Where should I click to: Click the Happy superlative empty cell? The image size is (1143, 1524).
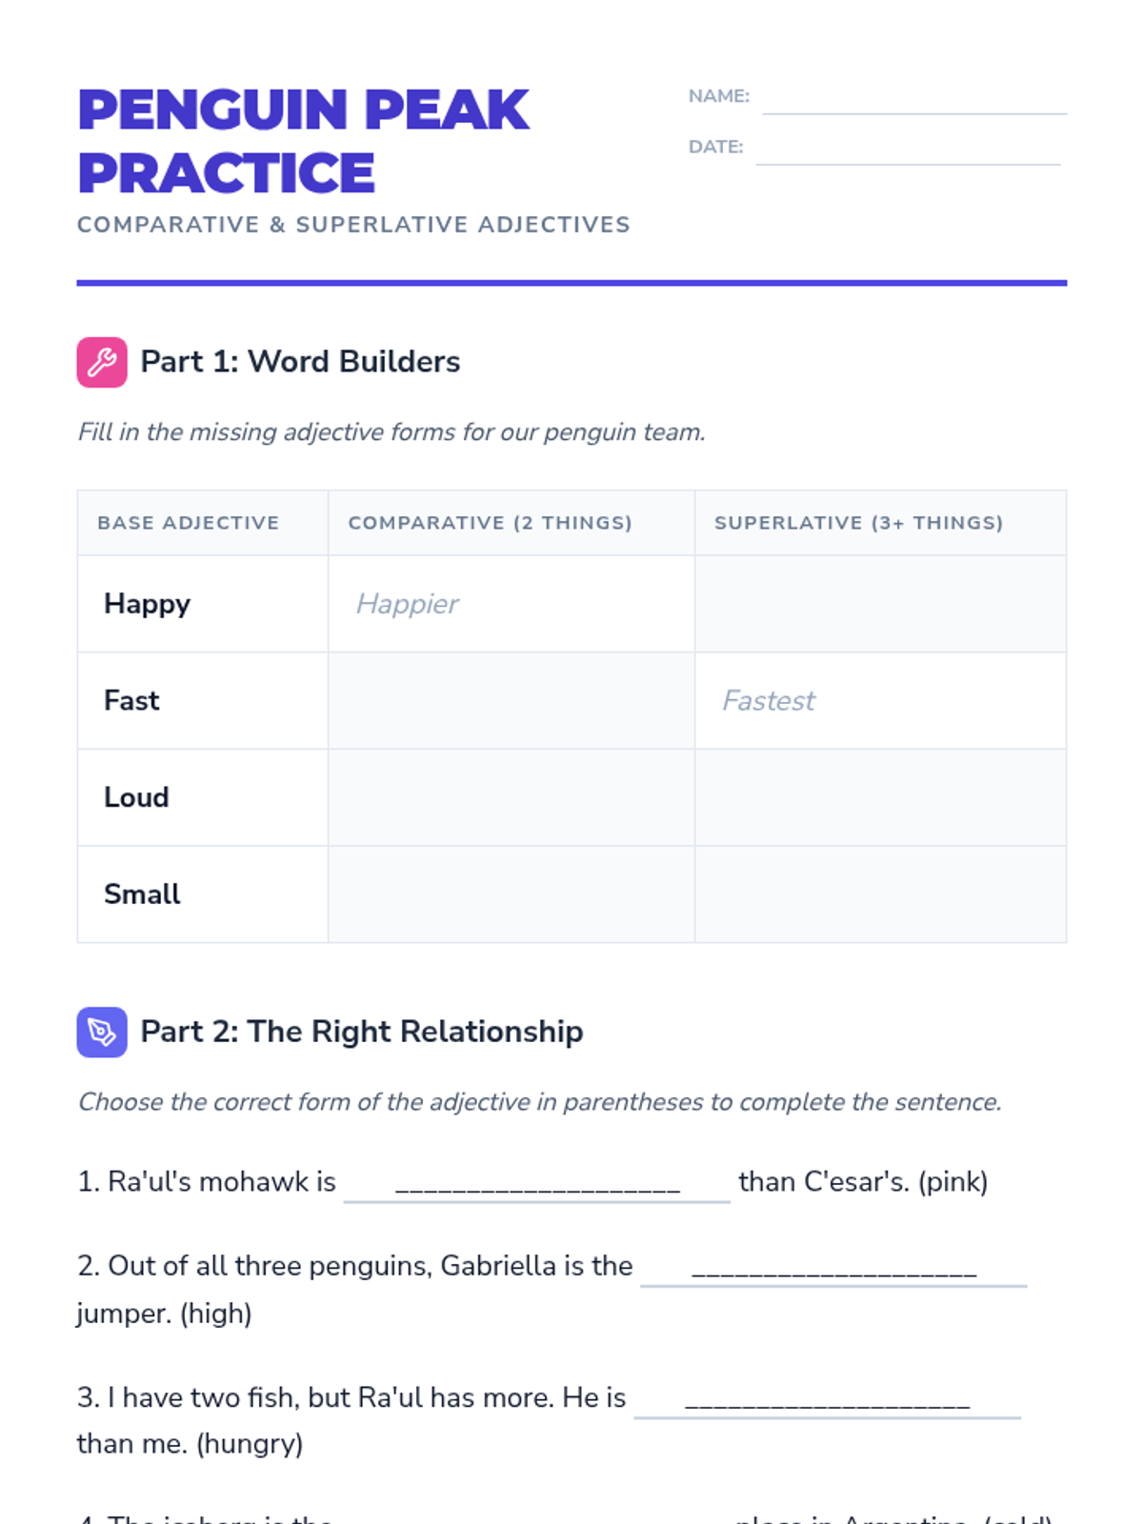[x=880, y=604]
